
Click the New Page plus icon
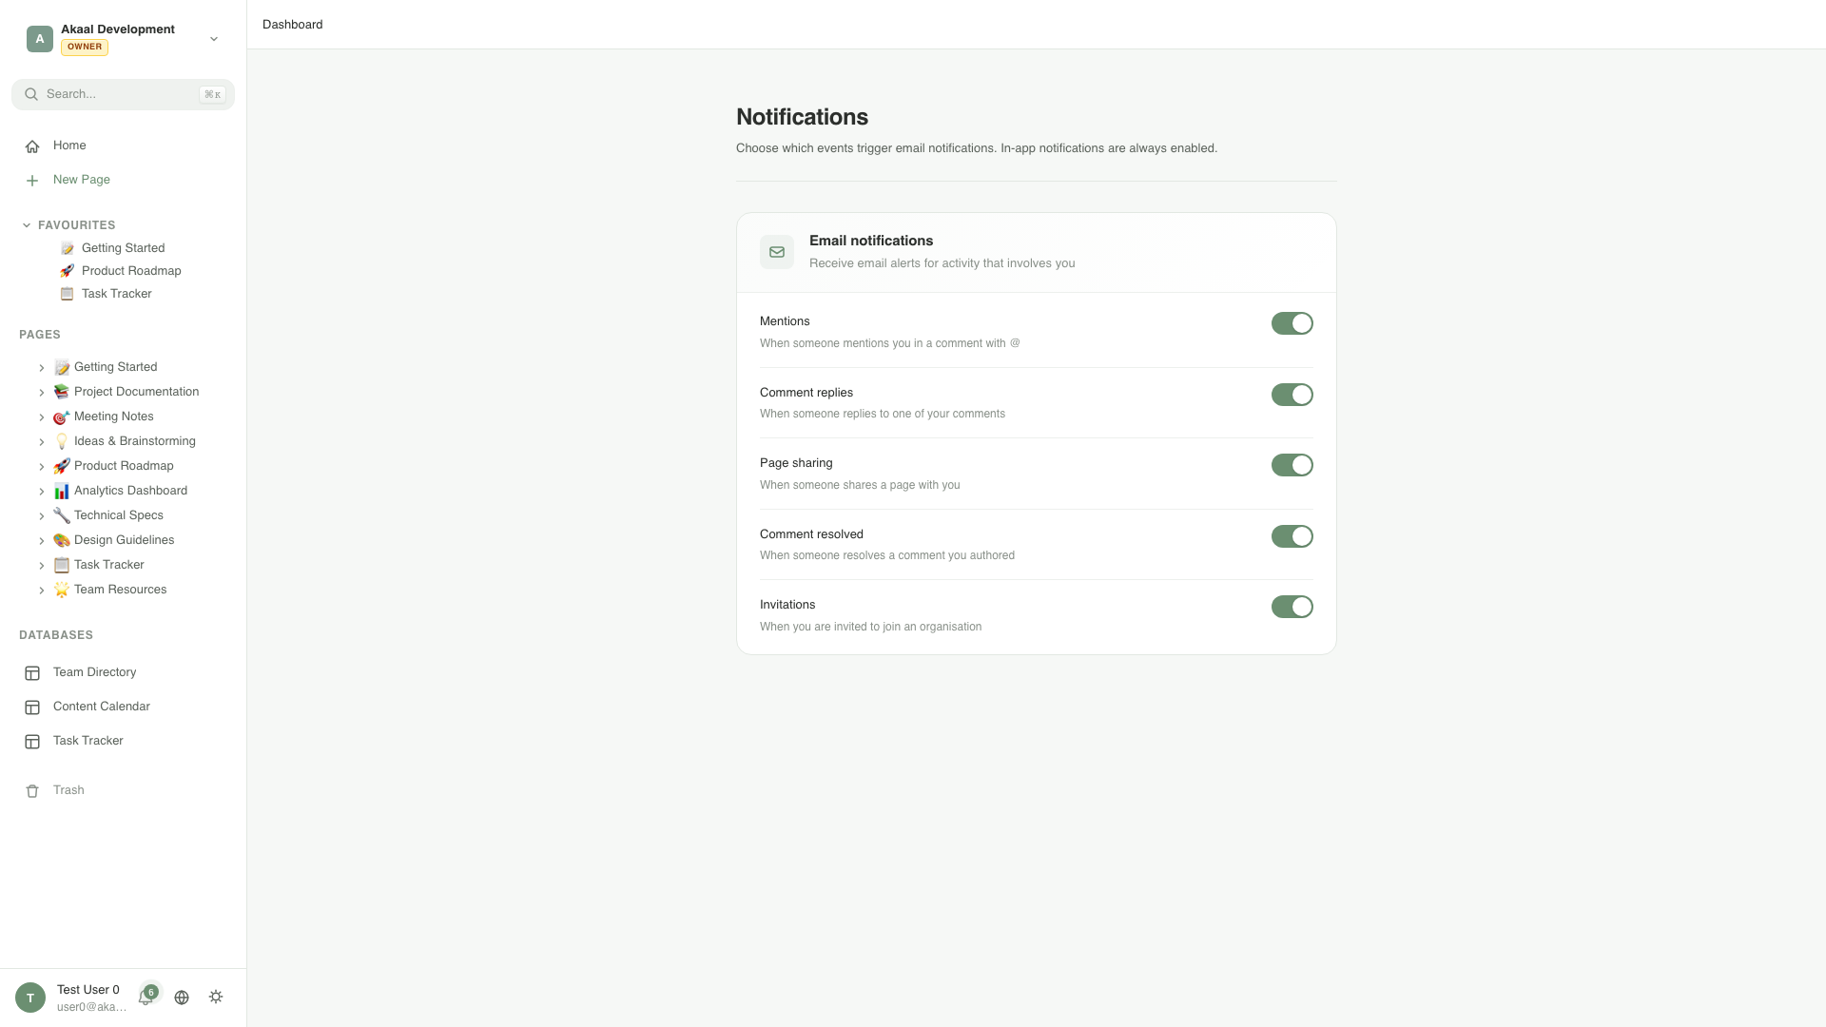coord(33,180)
